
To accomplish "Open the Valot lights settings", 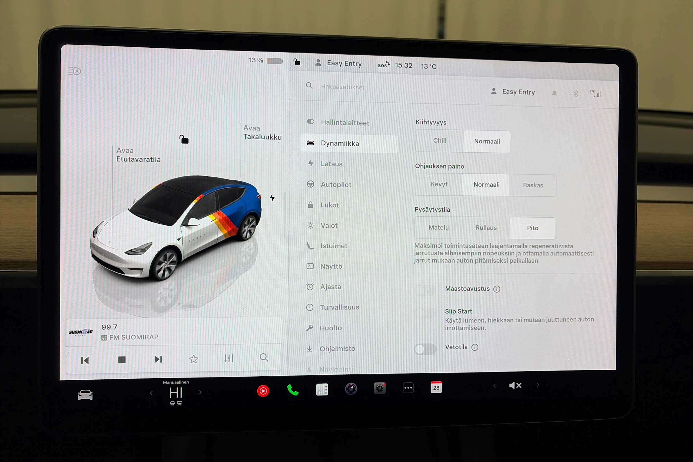I will (328, 225).
